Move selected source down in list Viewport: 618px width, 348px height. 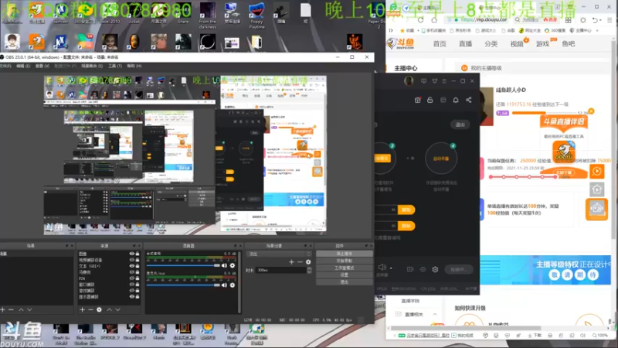(117, 310)
